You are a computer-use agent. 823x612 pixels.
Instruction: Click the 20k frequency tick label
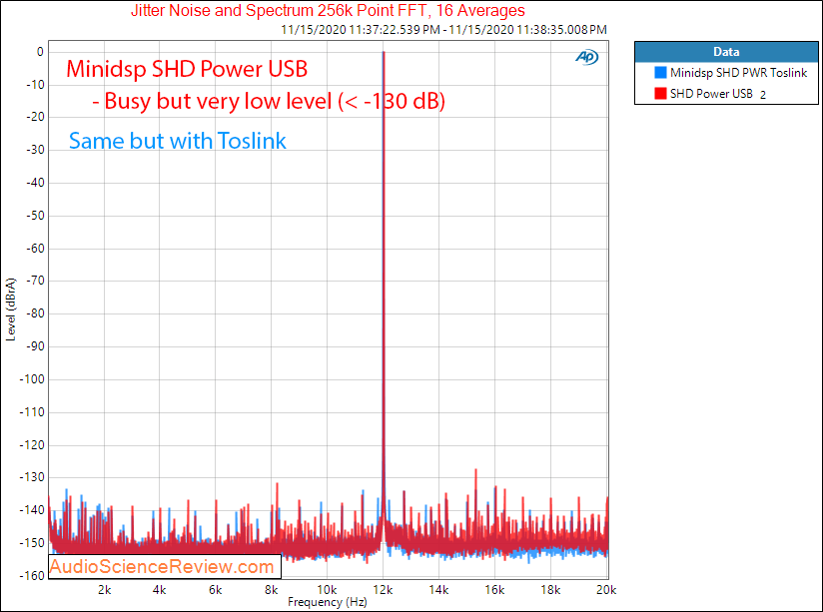tap(606, 590)
